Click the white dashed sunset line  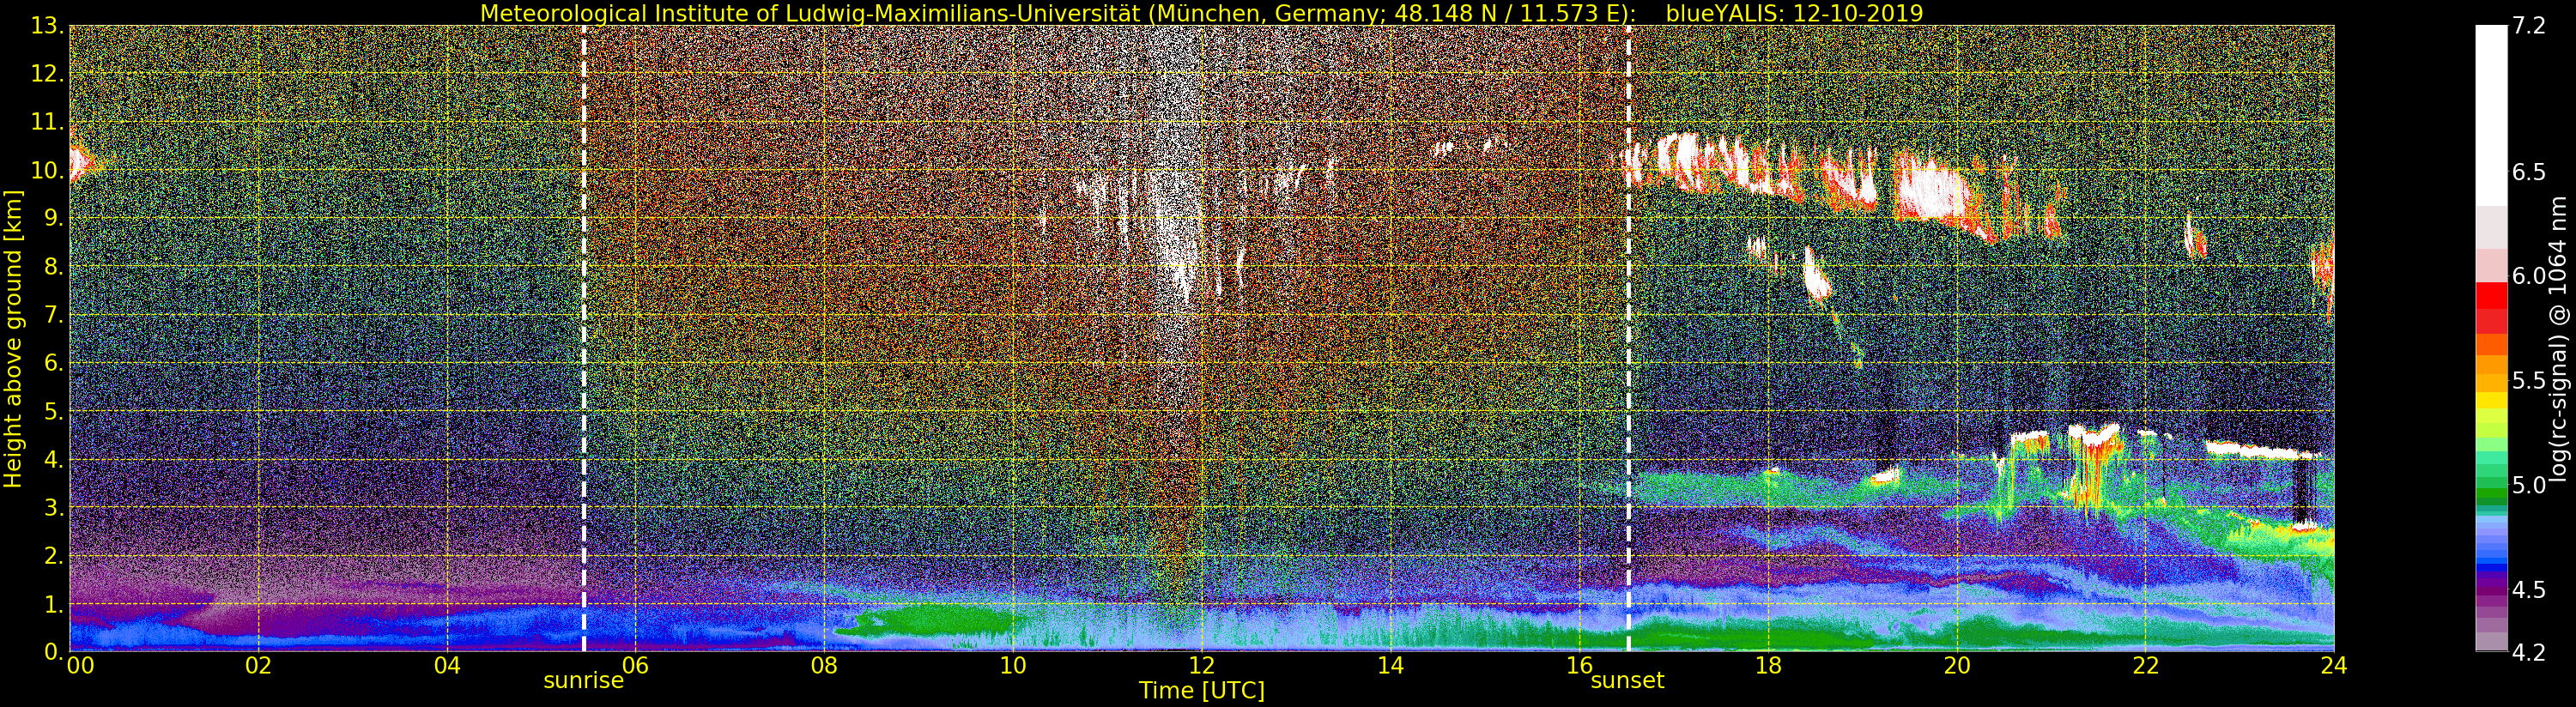[x=1629, y=338]
